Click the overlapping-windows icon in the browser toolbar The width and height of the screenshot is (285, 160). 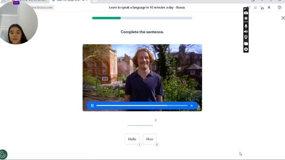(x=262, y=8)
